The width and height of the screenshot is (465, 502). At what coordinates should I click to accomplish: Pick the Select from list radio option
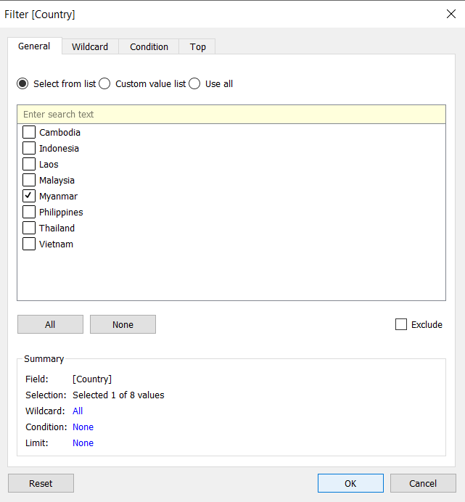pos(23,83)
